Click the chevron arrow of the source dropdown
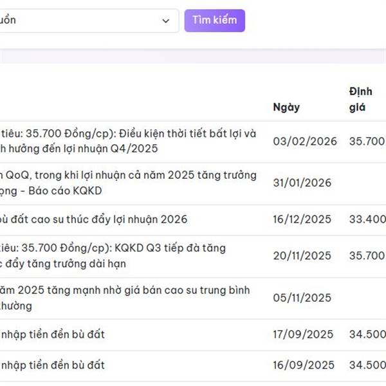The height and width of the screenshot is (386, 386). (167, 21)
